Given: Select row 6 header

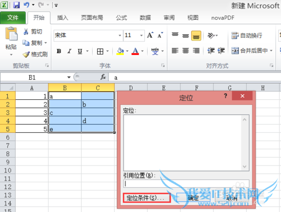Looking at the screenshot, I should pyautogui.click(x=8, y=137).
